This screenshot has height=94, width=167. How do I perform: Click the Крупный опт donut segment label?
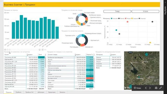[95, 40]
